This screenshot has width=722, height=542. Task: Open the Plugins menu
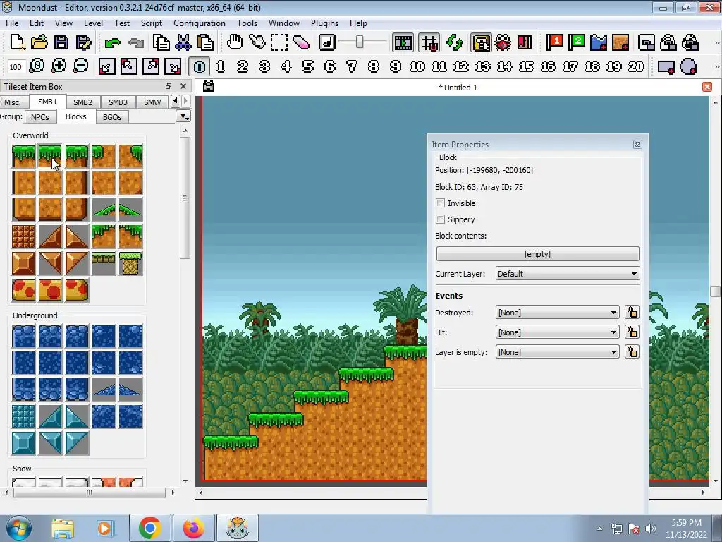click(x=324, y=23)
